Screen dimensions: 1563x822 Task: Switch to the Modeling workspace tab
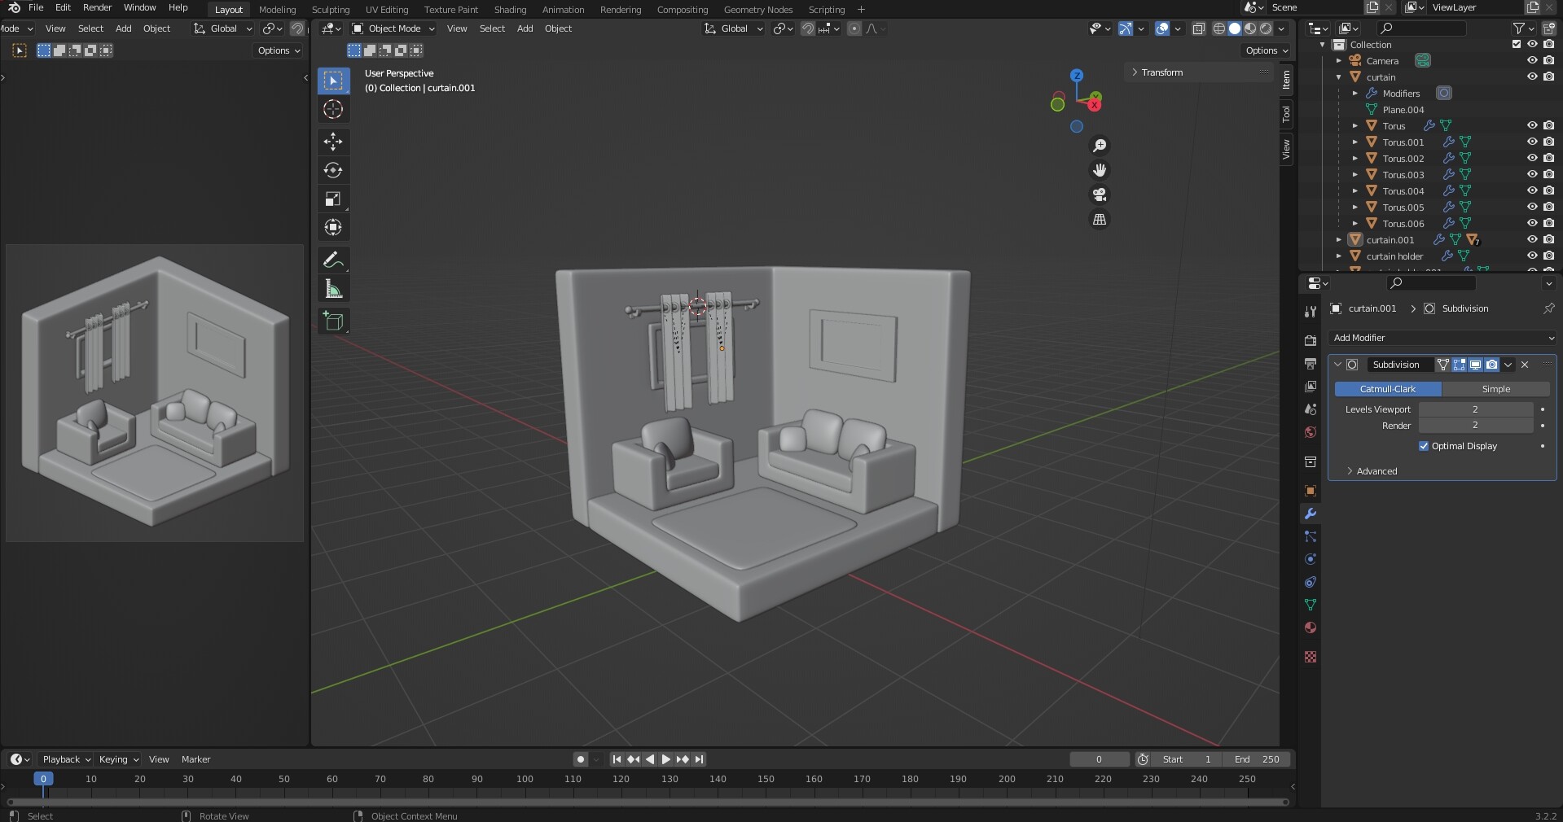pos(277,9)
